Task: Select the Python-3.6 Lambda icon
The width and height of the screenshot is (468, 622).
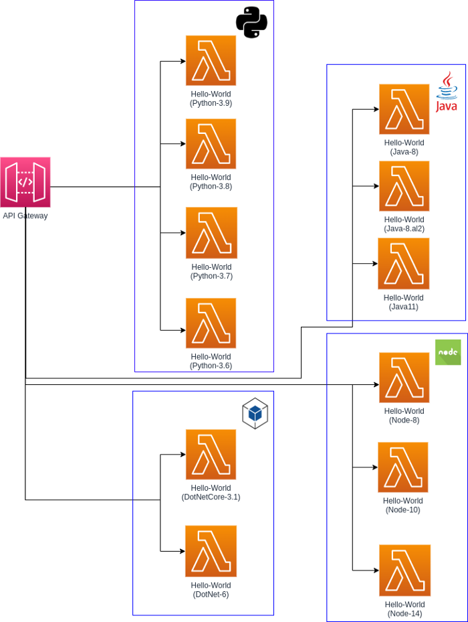Action: pos(211,323)
